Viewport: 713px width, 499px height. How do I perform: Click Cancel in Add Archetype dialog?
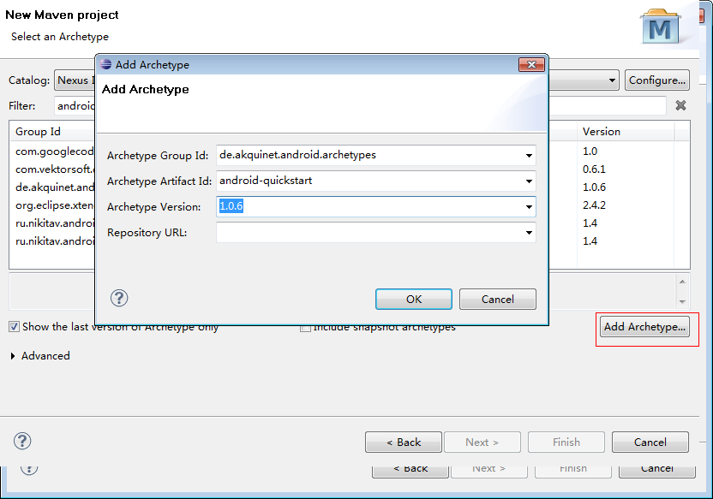click(x=497, y=299)
